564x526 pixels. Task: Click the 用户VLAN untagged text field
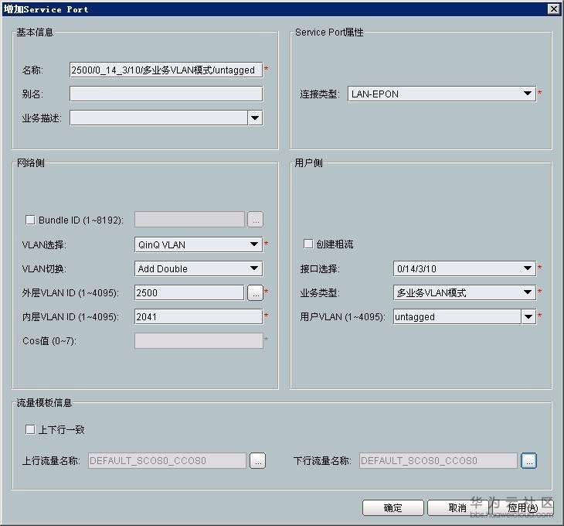pos(457,317)
